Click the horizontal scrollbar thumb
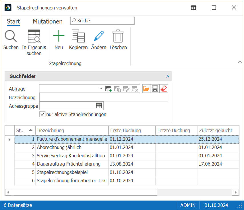This screenshot has width=244, height=210. coord(85,192)
